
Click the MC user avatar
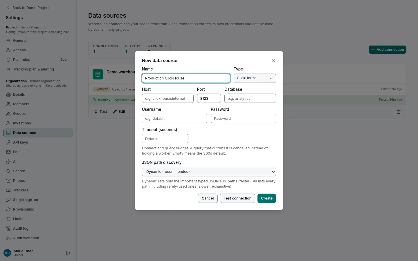point(7,253)
